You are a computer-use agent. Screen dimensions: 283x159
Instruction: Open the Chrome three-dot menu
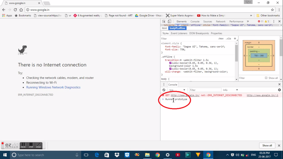pos(279,10)
